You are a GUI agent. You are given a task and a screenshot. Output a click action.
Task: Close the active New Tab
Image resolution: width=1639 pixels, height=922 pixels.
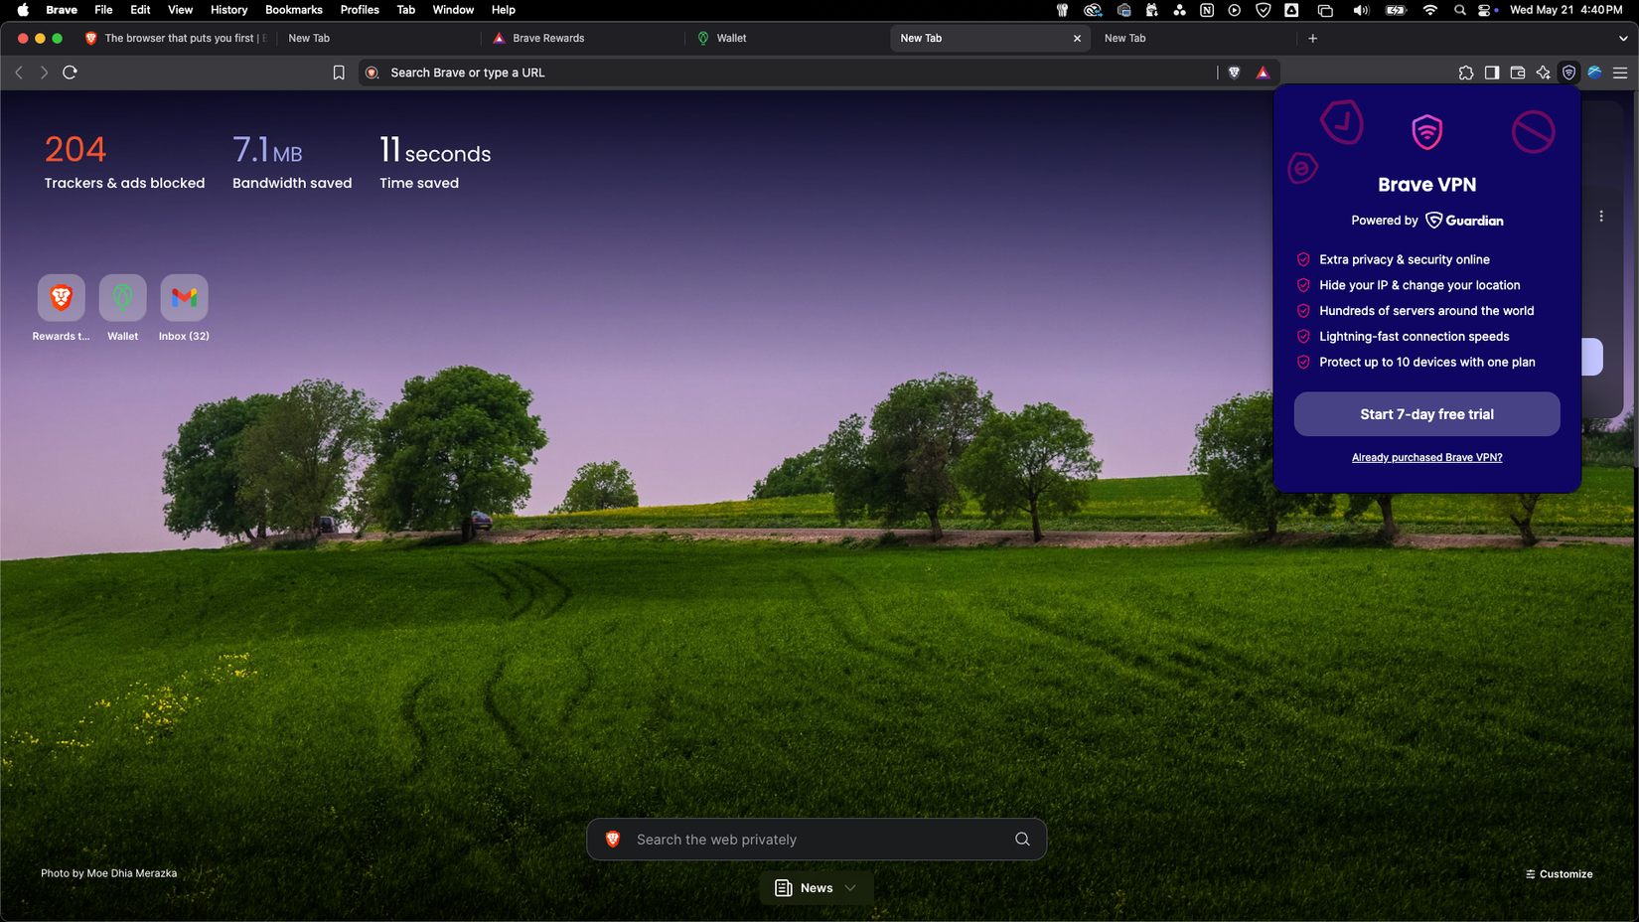(1077, 38)
